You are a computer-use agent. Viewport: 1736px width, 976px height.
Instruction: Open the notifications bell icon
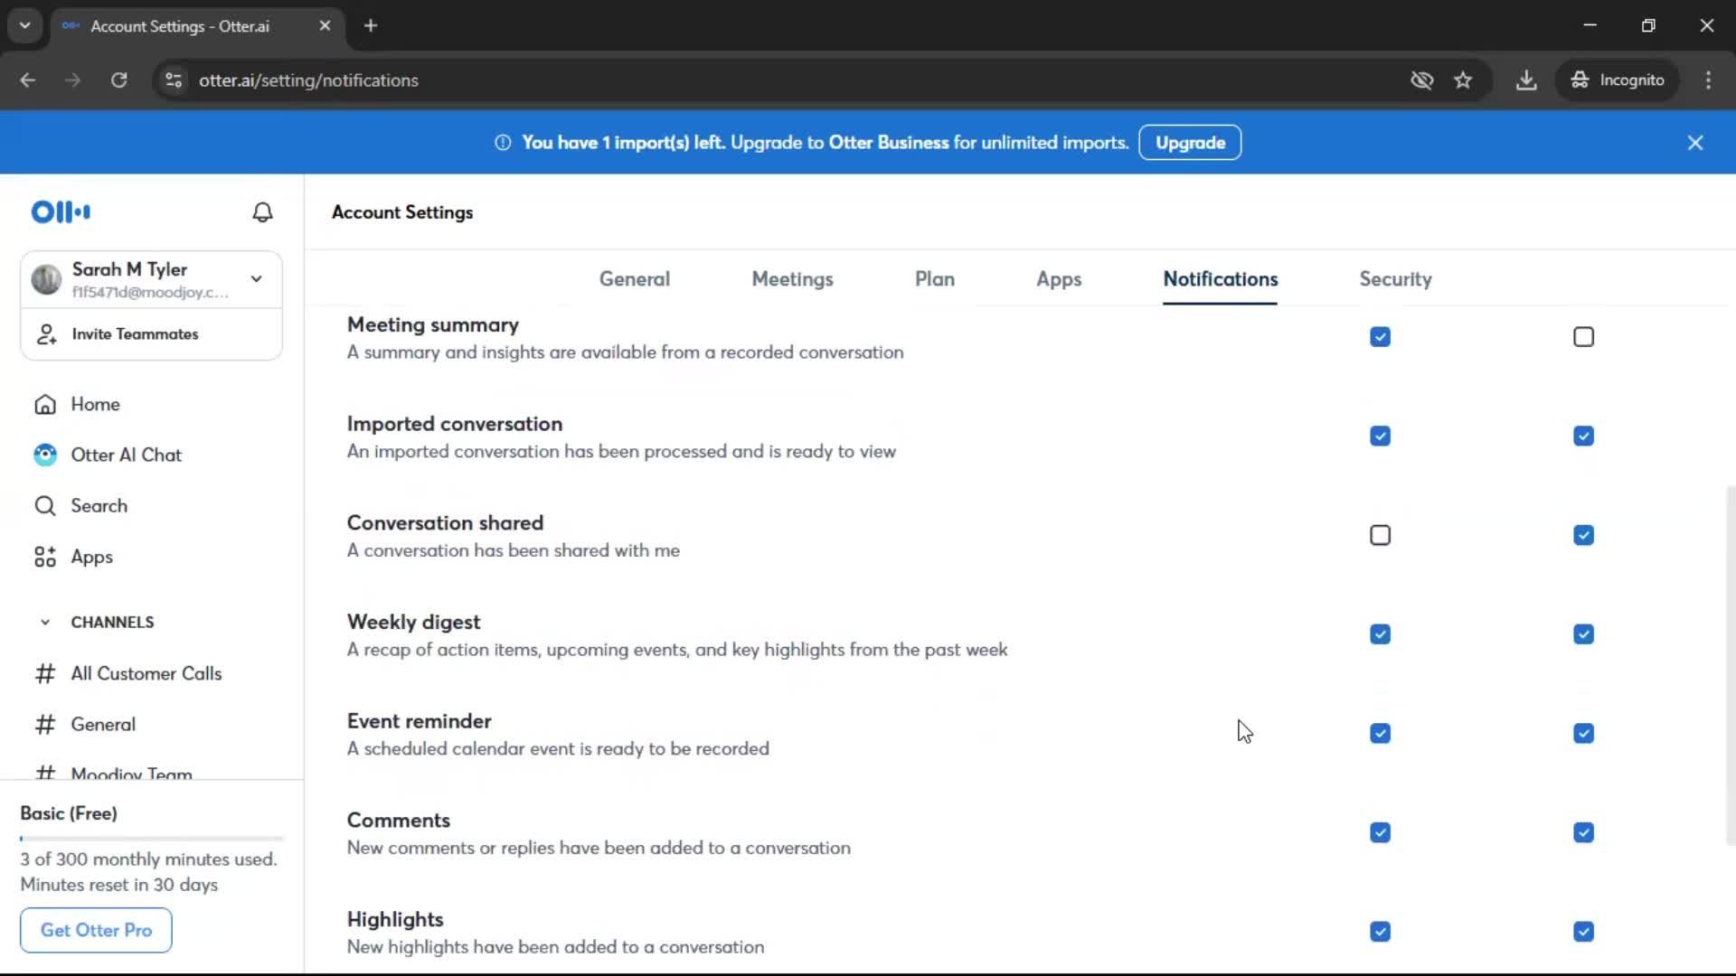coord(262,212)
